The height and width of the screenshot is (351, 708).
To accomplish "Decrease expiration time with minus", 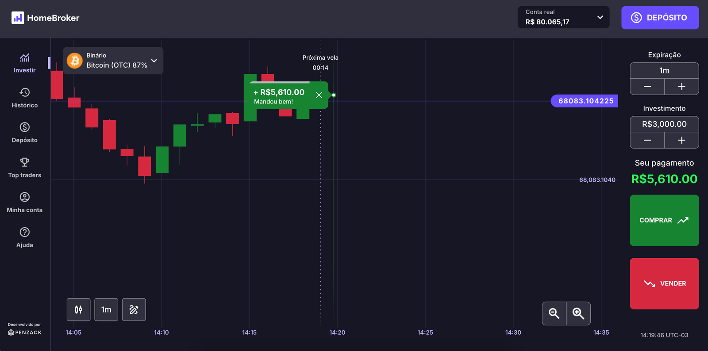I will coord(647,87).
